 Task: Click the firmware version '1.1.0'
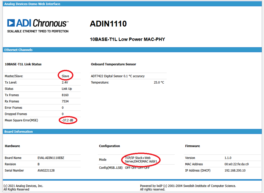228,158
